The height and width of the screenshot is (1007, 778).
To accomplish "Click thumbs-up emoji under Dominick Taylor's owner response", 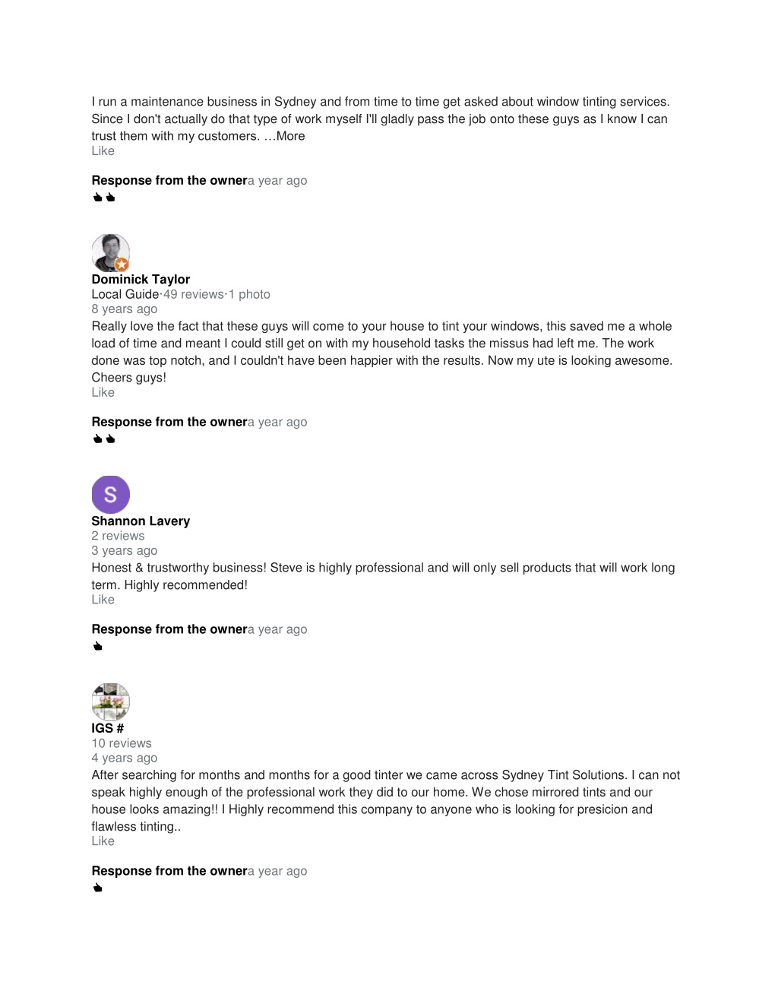I will pos(103,439).
